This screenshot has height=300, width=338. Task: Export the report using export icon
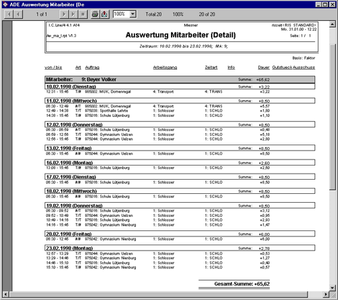pyautogui.click(x=105, y=14)
